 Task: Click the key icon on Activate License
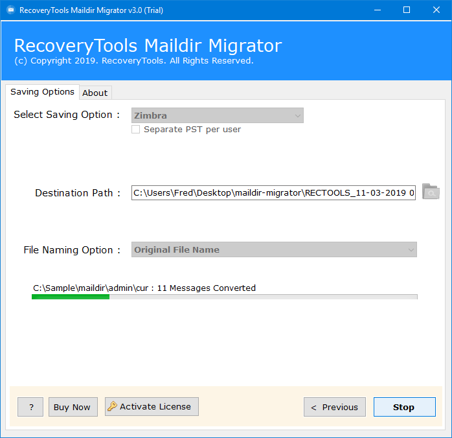(x=112, y=406)
